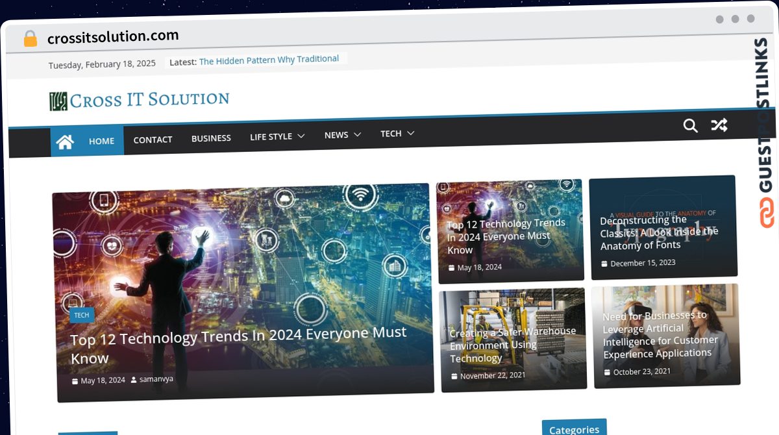Open the HOME menu item
779x435 pixels.
click(101, 141)
